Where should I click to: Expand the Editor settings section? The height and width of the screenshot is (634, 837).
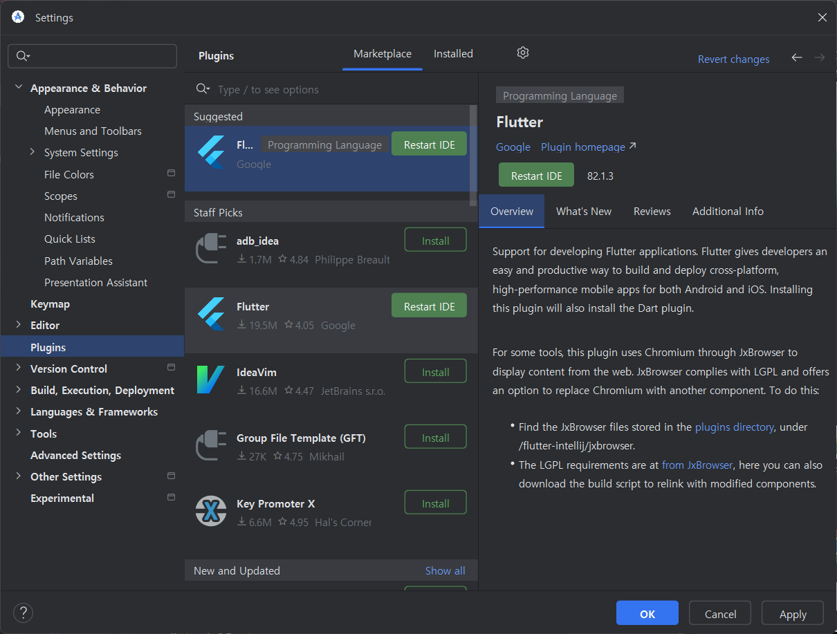18,325
